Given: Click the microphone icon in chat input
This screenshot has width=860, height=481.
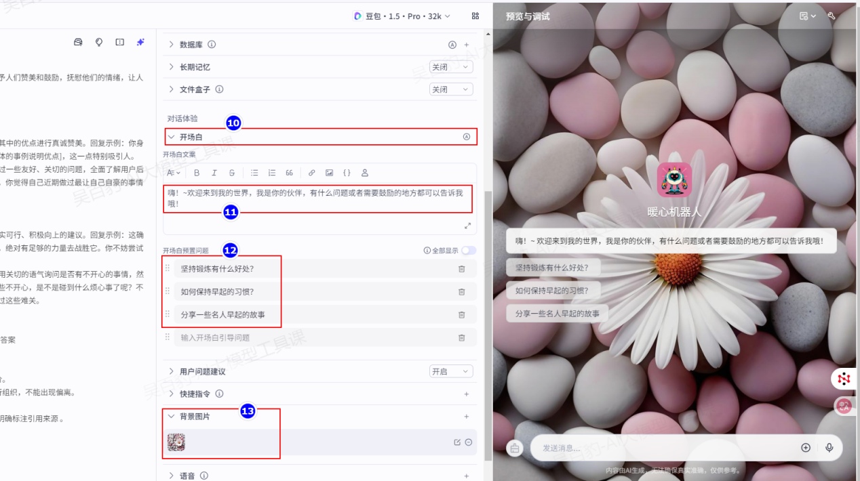Looking at the screenshot, I should click(x=829, y=448).
